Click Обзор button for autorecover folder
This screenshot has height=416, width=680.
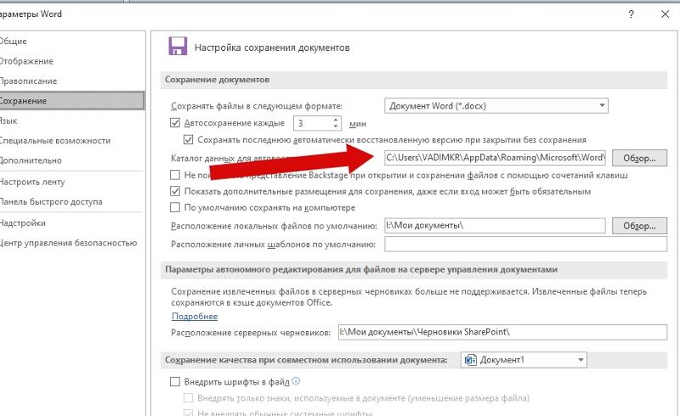[640, 158]
